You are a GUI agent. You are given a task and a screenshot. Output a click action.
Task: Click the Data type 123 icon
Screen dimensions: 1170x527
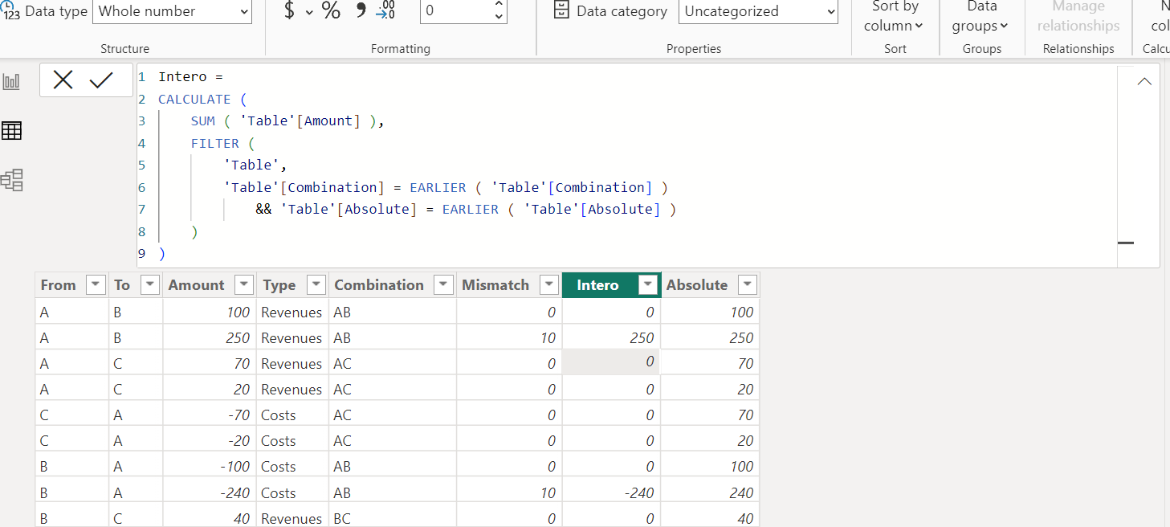tap(11, 10)
